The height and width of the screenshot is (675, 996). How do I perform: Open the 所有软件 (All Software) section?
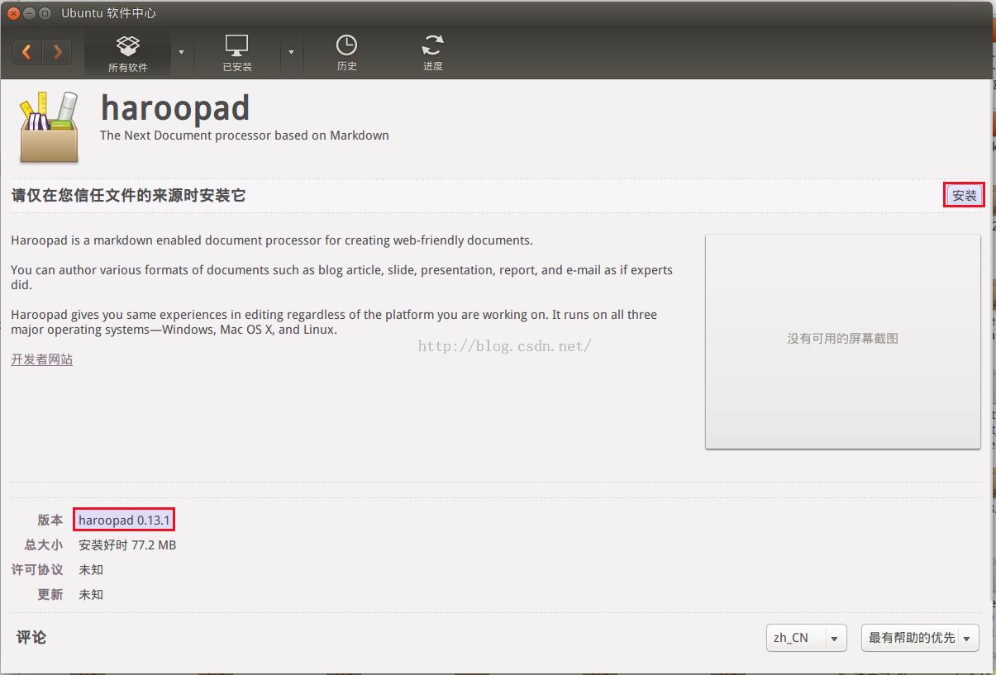[x=127, y=54]
